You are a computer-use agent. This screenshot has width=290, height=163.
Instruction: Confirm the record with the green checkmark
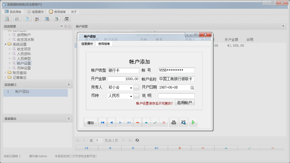(x=155, y=122)
